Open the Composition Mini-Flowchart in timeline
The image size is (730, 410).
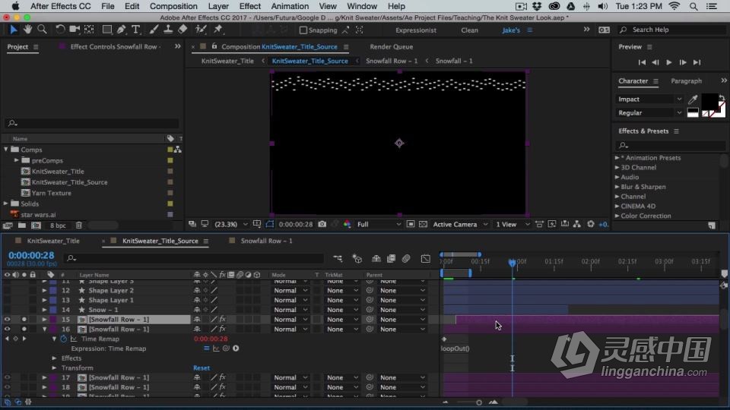tap(338, 258)
